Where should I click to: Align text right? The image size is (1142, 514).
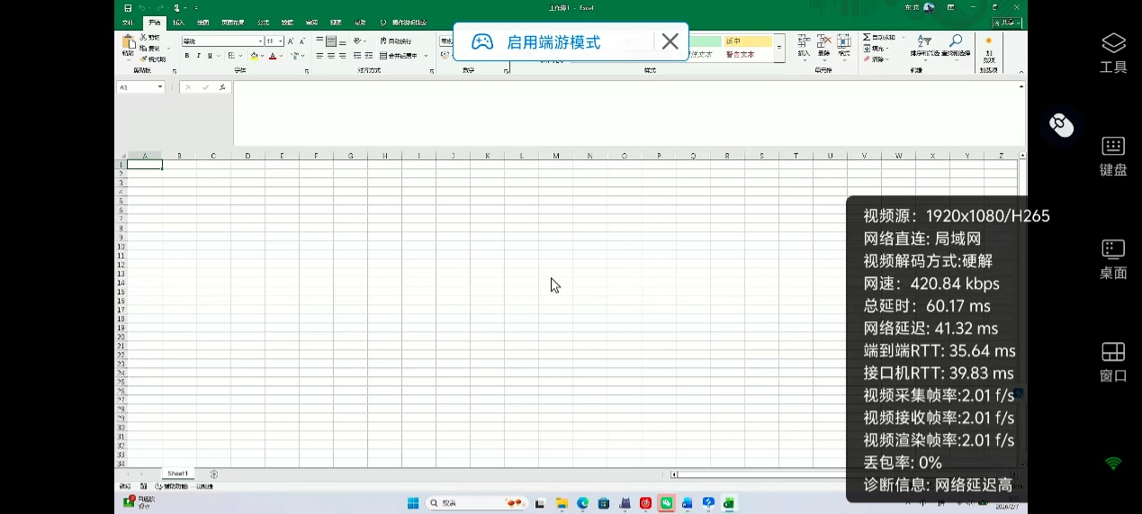coord(343,56)
